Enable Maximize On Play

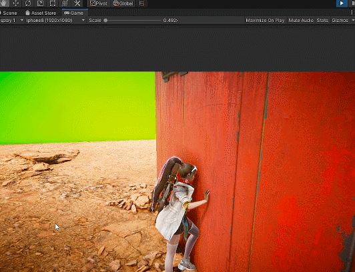(265, 21)
